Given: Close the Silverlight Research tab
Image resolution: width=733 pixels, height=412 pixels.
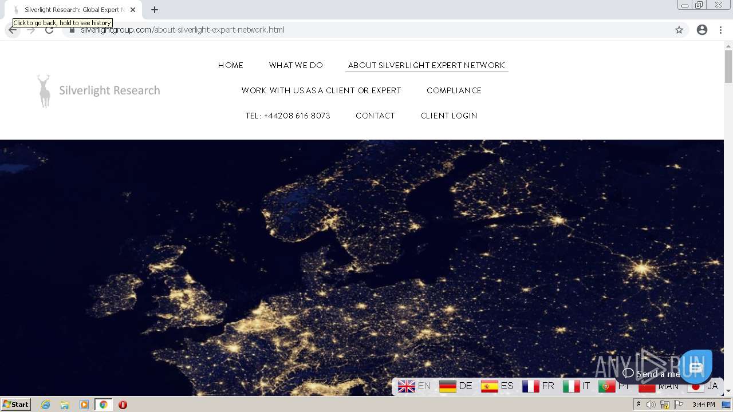Looking at the screenshot, I should click(133, 10).
